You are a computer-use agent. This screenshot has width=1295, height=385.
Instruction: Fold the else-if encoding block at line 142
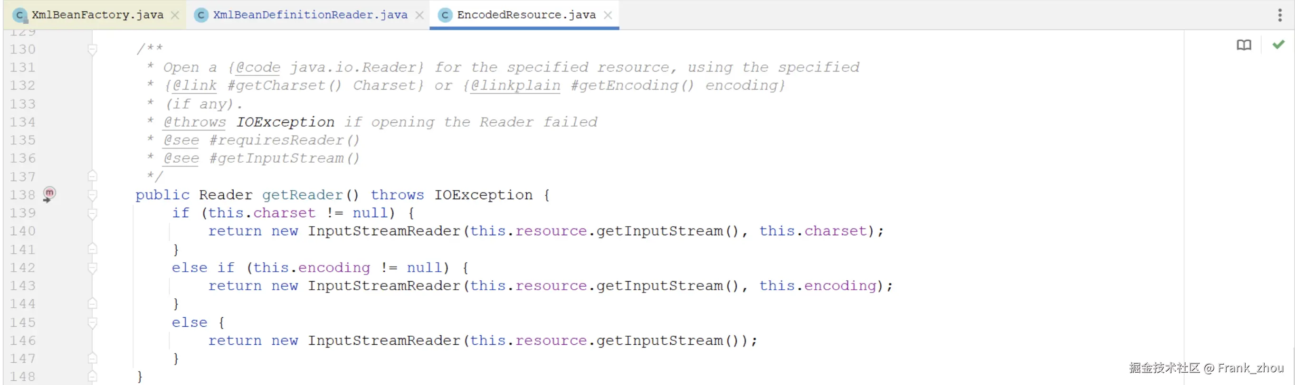pyautogui.click(x=93, y=267)
